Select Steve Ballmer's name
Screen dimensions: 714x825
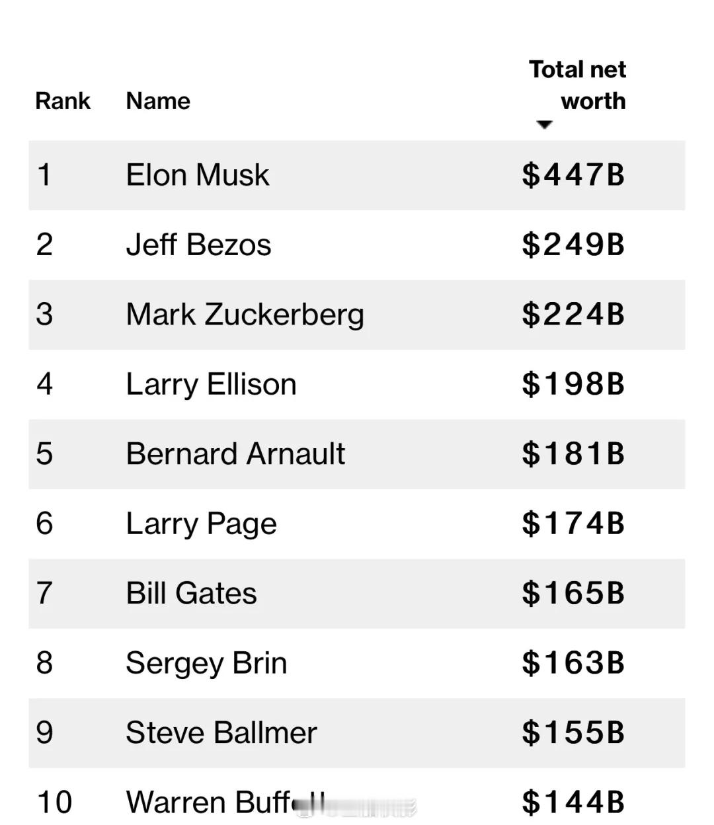point(221,732)
